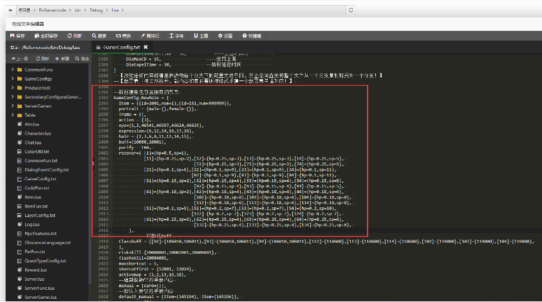Expand the CommonFuns folder
The height and width of the screenshot is (302, 542).
(x=12, y=69)
